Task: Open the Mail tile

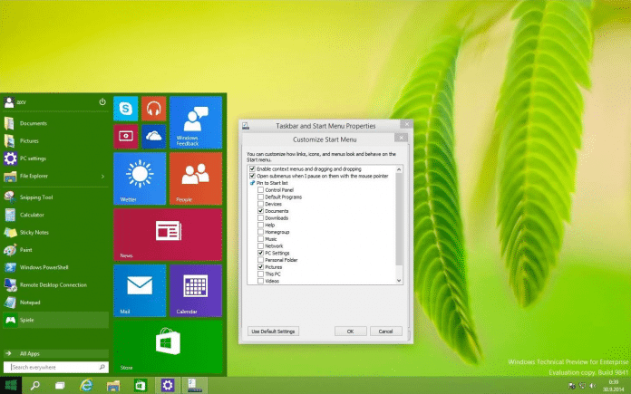Action: [x=139, y=290]
